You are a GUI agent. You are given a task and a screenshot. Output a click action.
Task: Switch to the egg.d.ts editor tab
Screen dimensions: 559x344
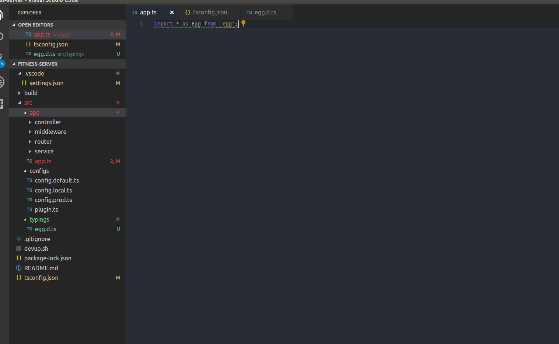[x=266, y=12]
